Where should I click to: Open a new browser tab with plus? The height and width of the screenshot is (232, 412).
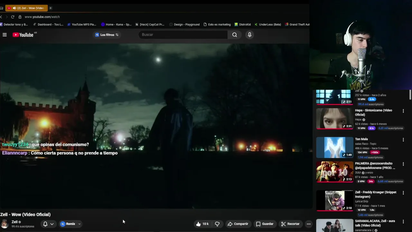pos(50,8)
